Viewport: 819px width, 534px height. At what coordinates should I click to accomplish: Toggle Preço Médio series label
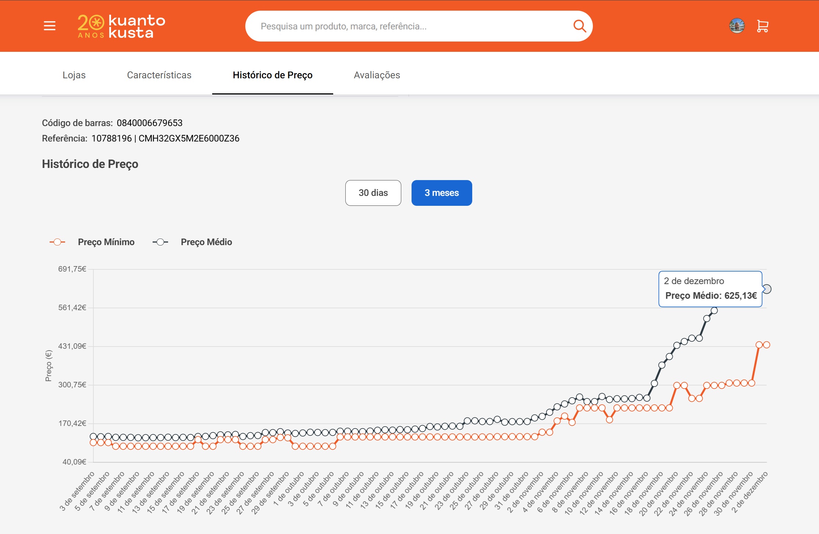206,242
